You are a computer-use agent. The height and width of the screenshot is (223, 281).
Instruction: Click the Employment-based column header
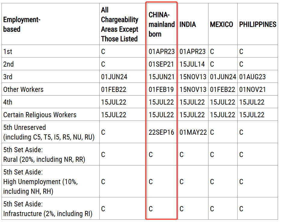[22, 24]
